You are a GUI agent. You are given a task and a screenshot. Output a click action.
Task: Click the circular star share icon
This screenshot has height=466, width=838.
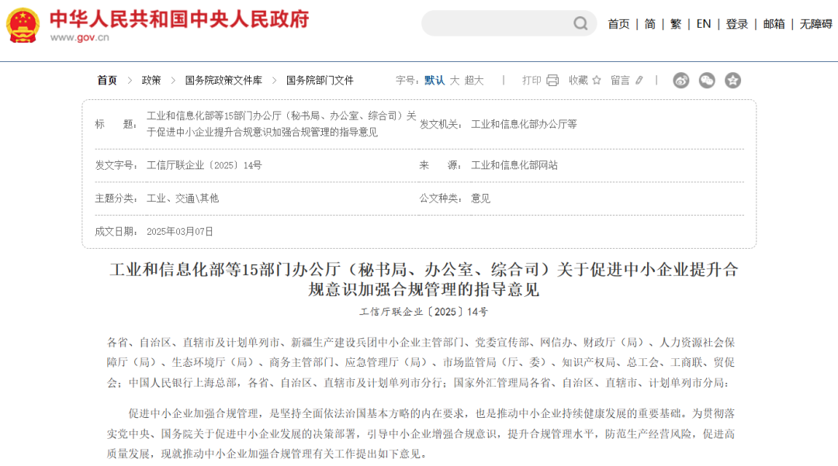click(x=732, y=80)
